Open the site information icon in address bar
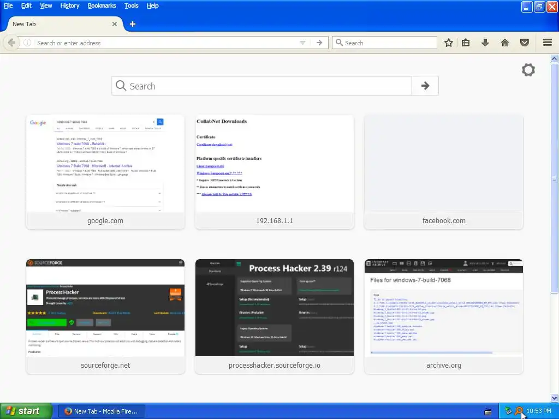Viewport: 559px width, 419px height. point(27,43)
